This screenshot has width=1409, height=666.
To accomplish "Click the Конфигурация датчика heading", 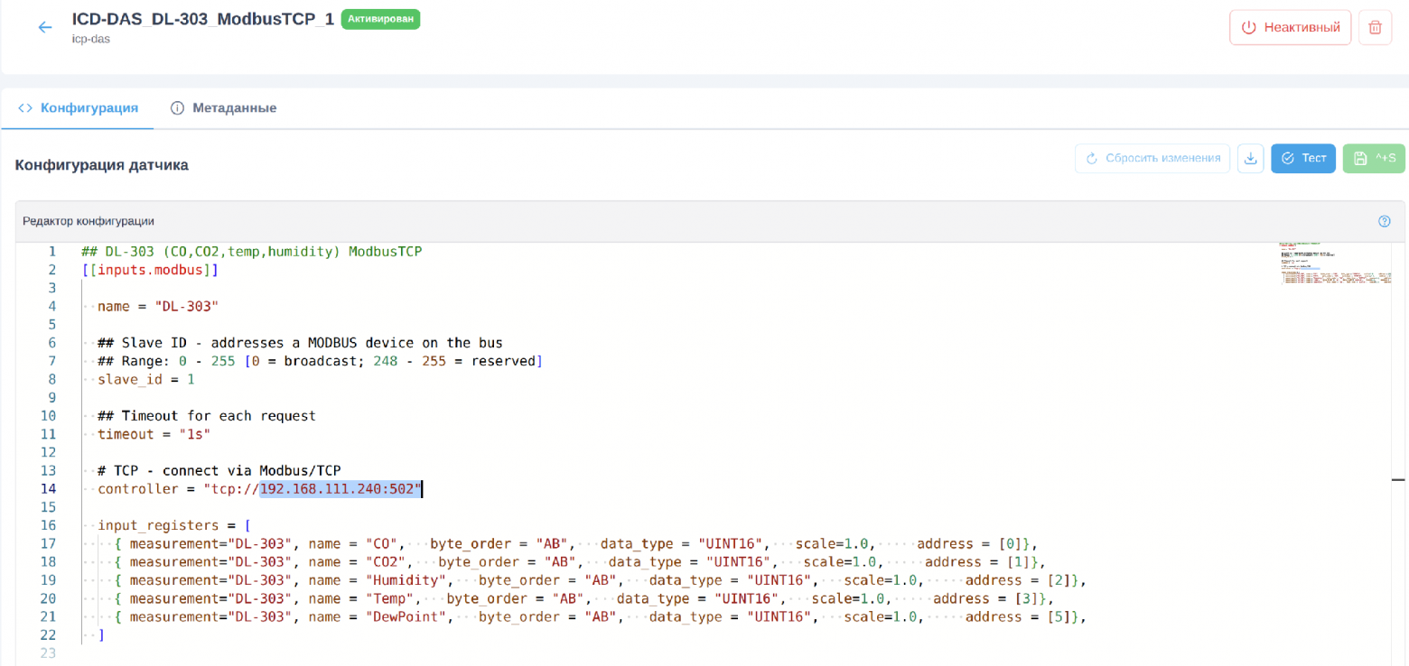I will tap(102, 165).
